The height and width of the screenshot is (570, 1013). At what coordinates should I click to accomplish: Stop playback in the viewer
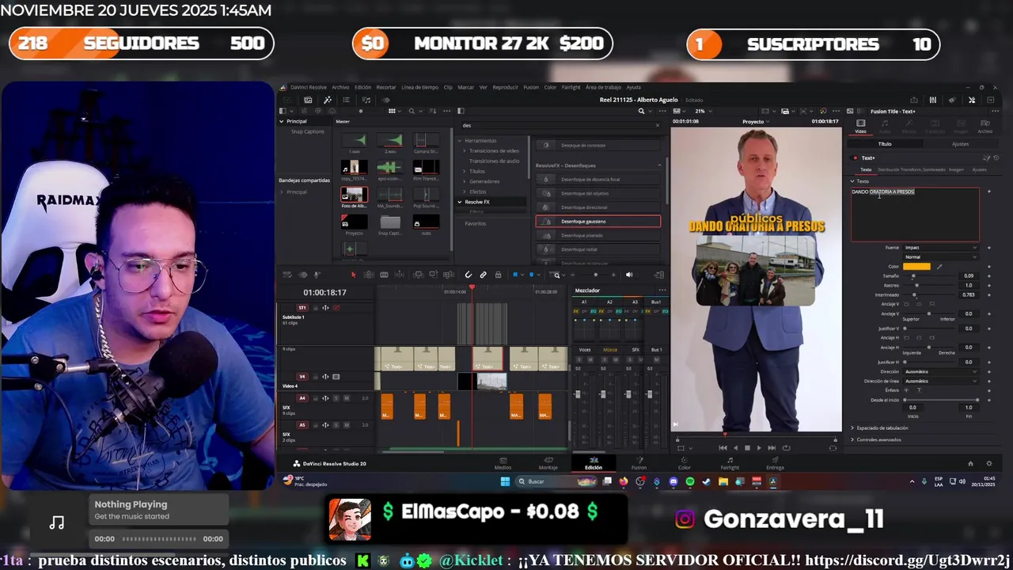747,448
